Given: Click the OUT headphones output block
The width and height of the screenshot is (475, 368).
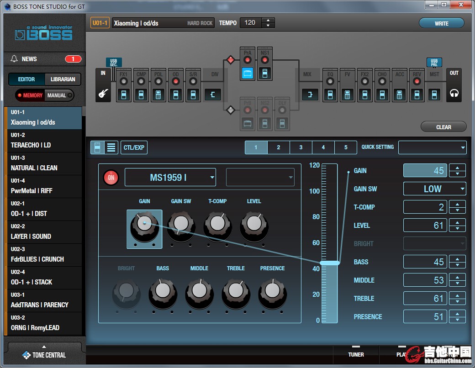Looking at the screenshot, I should (x=454, y=85).
